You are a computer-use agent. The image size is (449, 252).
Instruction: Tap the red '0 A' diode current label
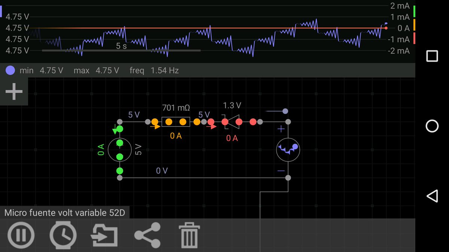coord(232,138)
